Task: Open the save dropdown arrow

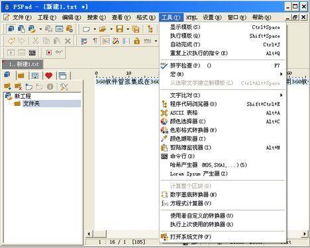Action: 128,29
